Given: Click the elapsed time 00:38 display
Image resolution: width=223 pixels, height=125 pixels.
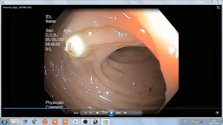Looking at the screenshot, I should pyautogui.click(x=76, y=113).
